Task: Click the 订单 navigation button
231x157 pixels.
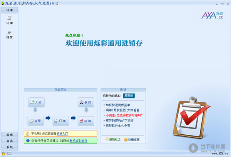Action: (61, 121)
